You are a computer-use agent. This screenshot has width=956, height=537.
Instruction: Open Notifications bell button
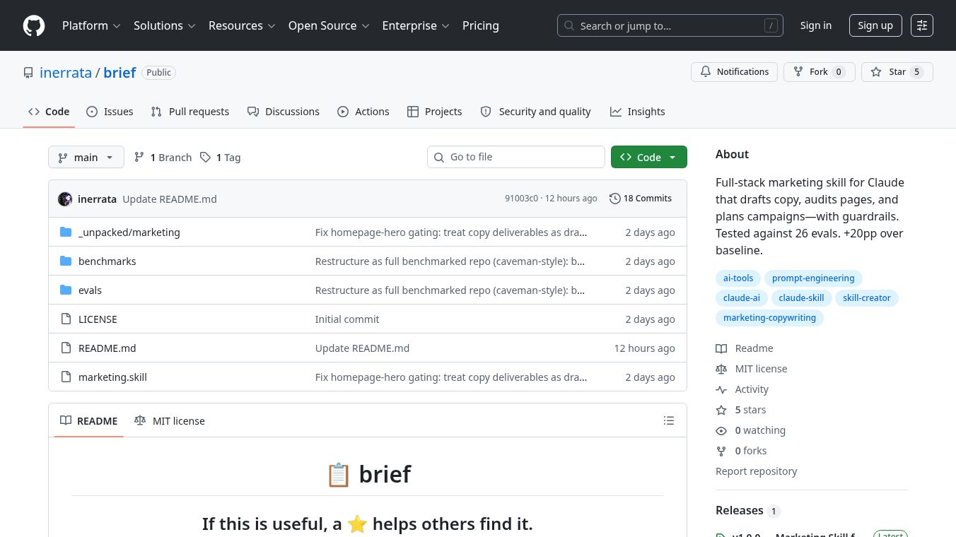pyautogui.click(x=734, y=72)
